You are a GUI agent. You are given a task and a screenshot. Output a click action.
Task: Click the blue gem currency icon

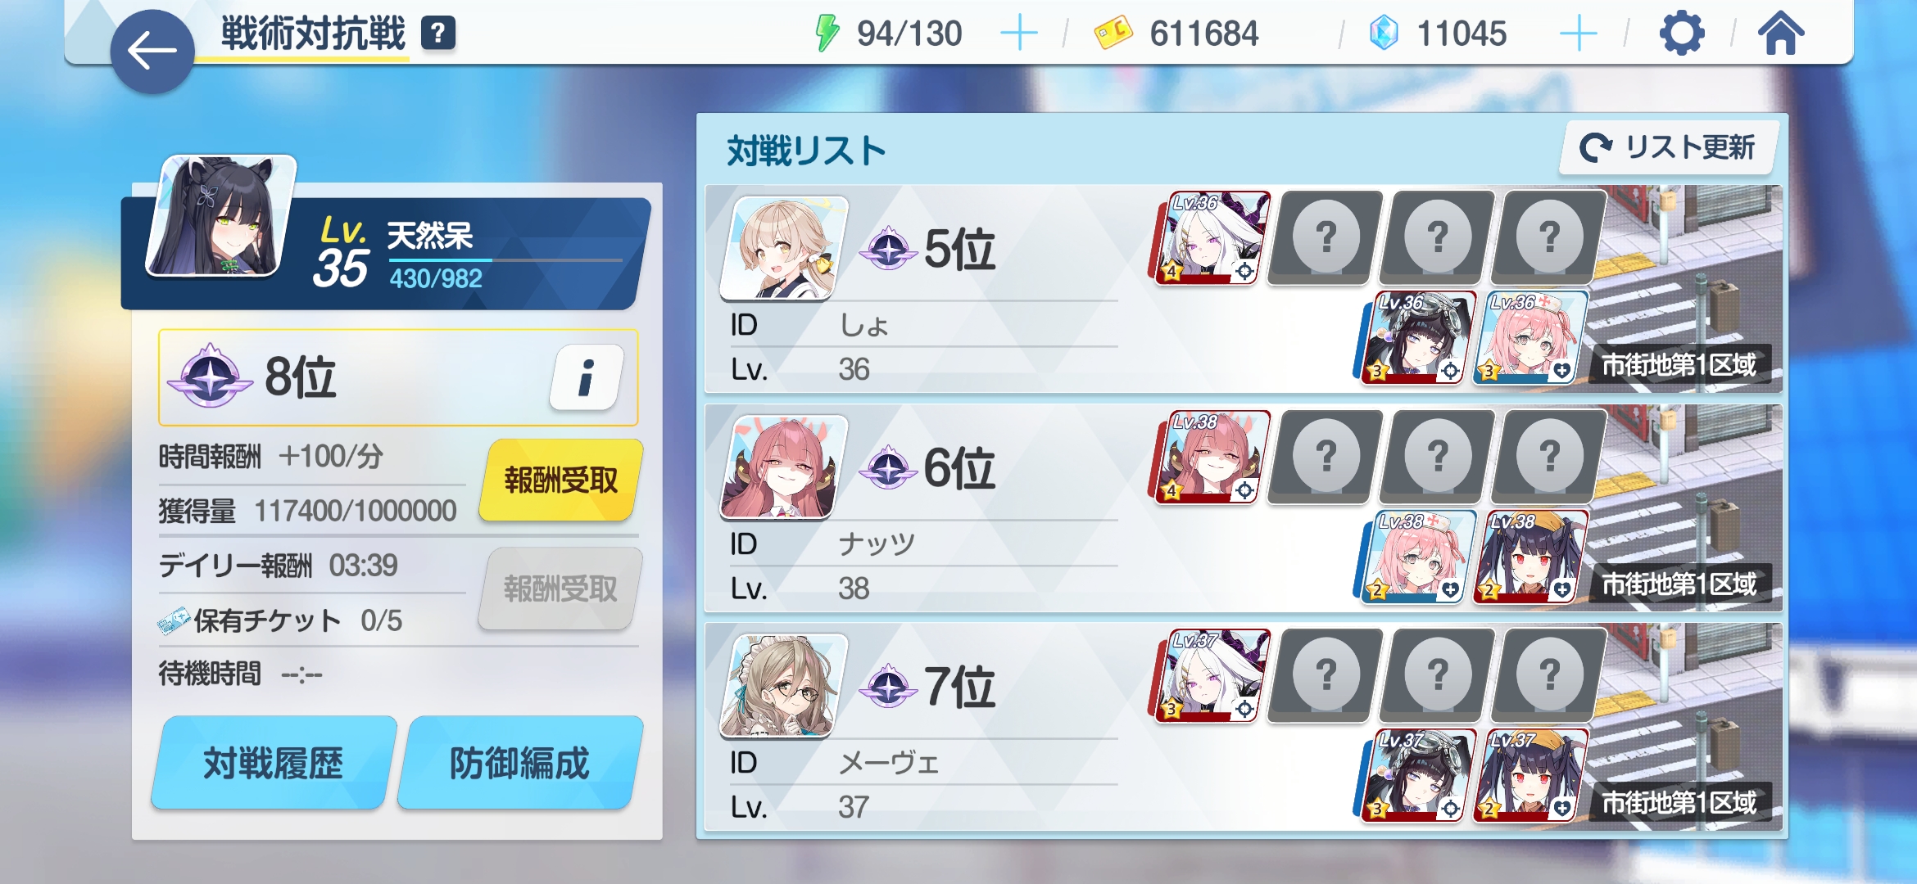tap(1384, 34)
